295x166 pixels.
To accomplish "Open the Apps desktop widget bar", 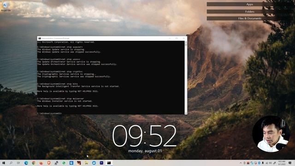I will click(249, 4).
